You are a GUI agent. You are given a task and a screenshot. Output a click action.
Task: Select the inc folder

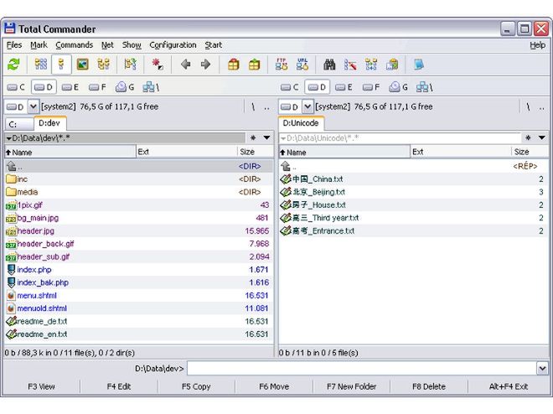pyautogui.click(x=139, y=179)
